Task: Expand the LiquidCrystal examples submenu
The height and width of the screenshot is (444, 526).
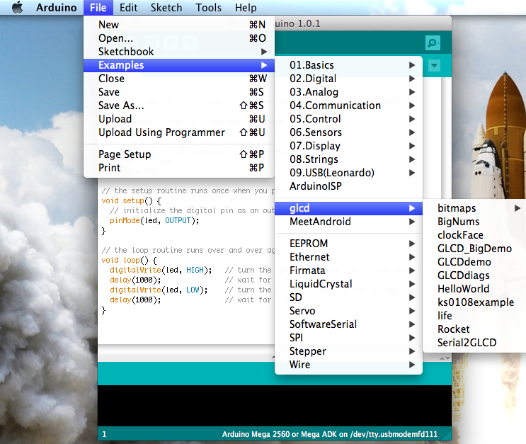Action: [x=348, y=283]
